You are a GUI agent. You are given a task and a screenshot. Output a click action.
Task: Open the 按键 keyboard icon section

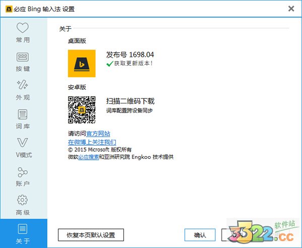click(23, 62)
